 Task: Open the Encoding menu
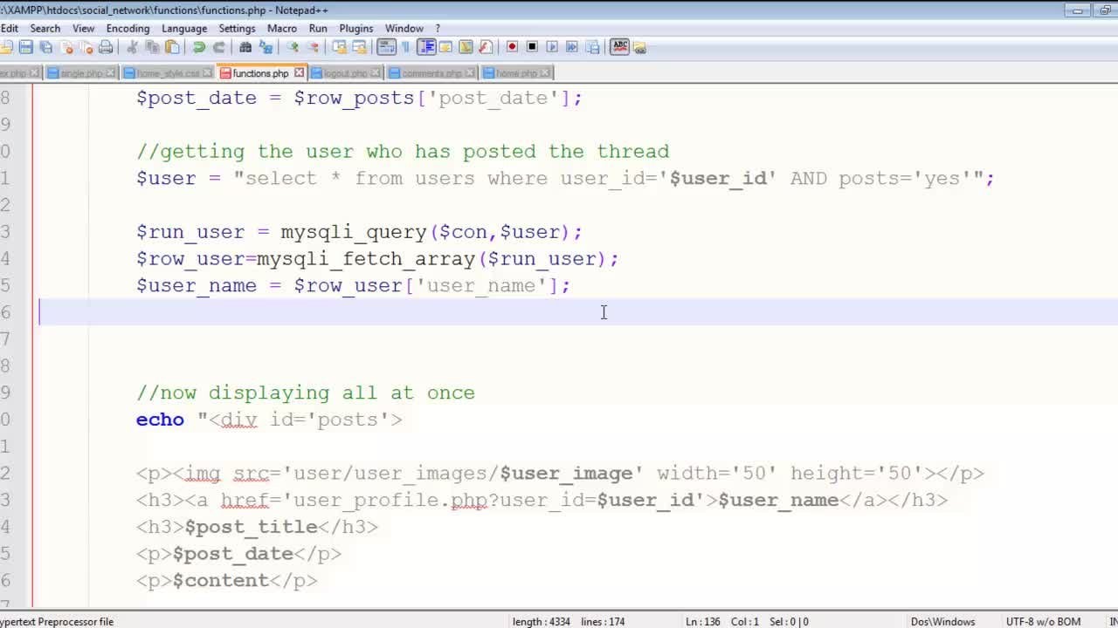(128, 28)
